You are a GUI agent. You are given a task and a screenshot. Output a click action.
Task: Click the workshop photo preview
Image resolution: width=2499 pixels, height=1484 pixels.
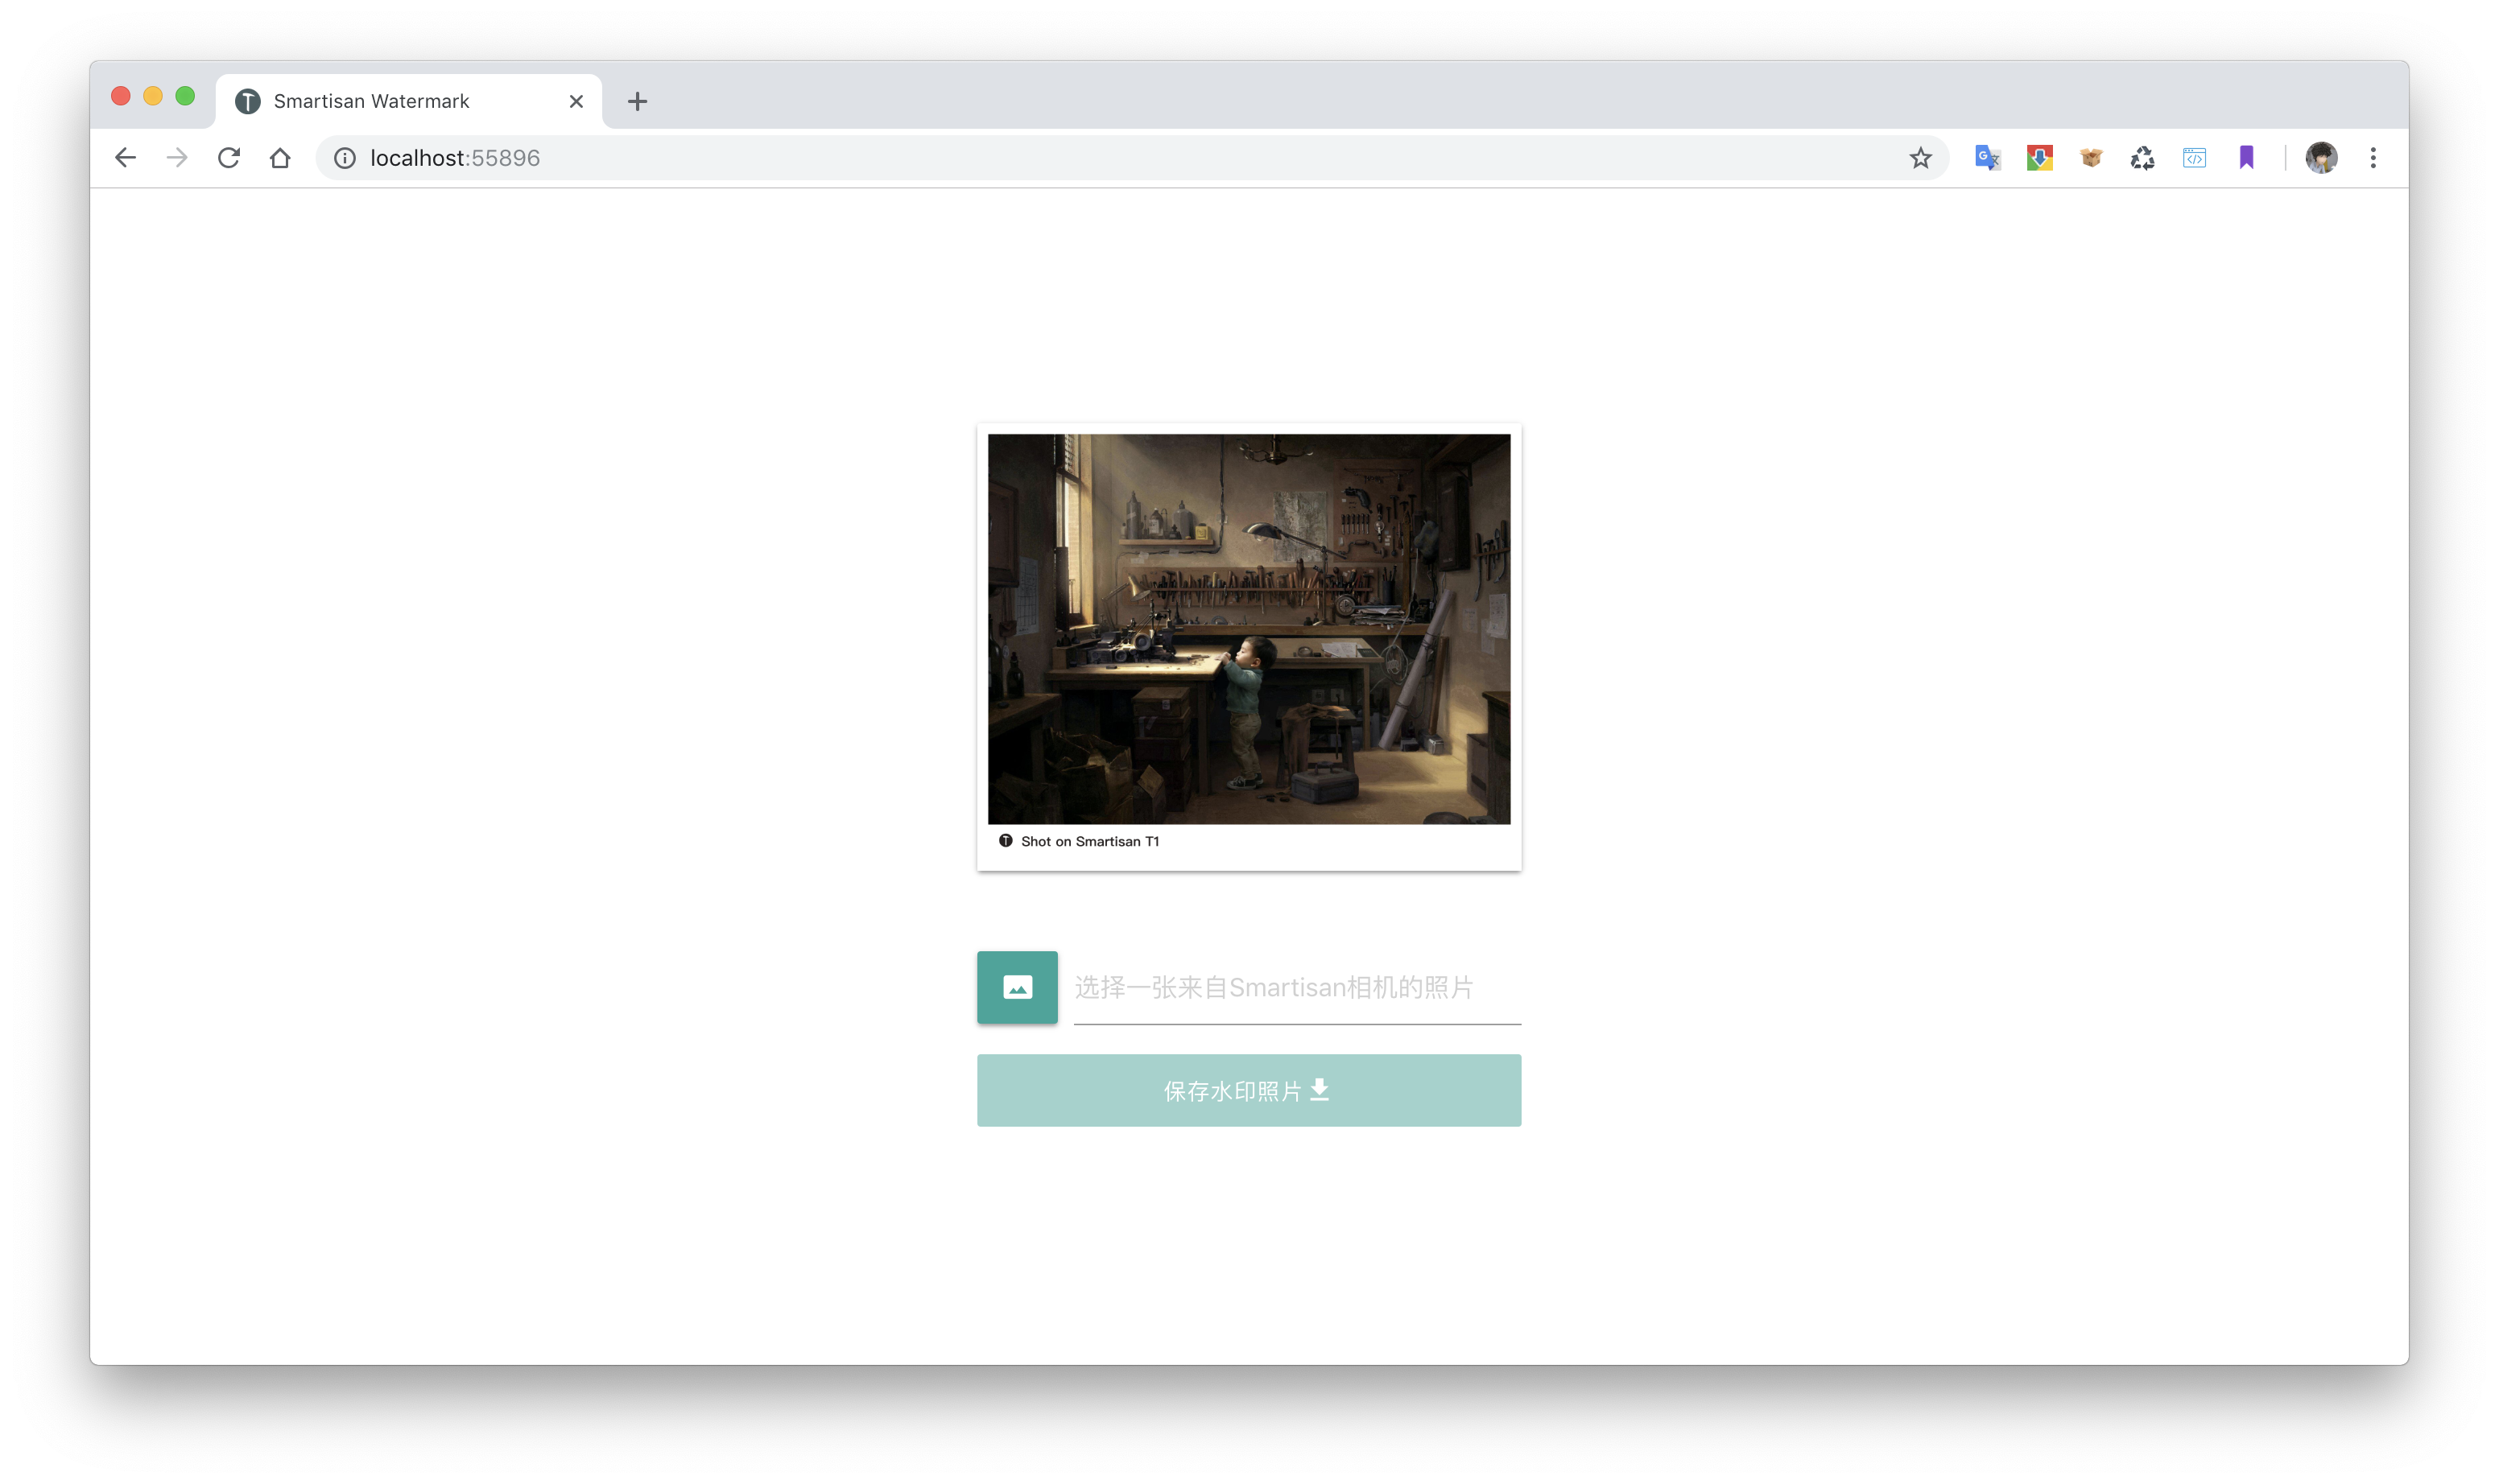(x=1249, y=628)
